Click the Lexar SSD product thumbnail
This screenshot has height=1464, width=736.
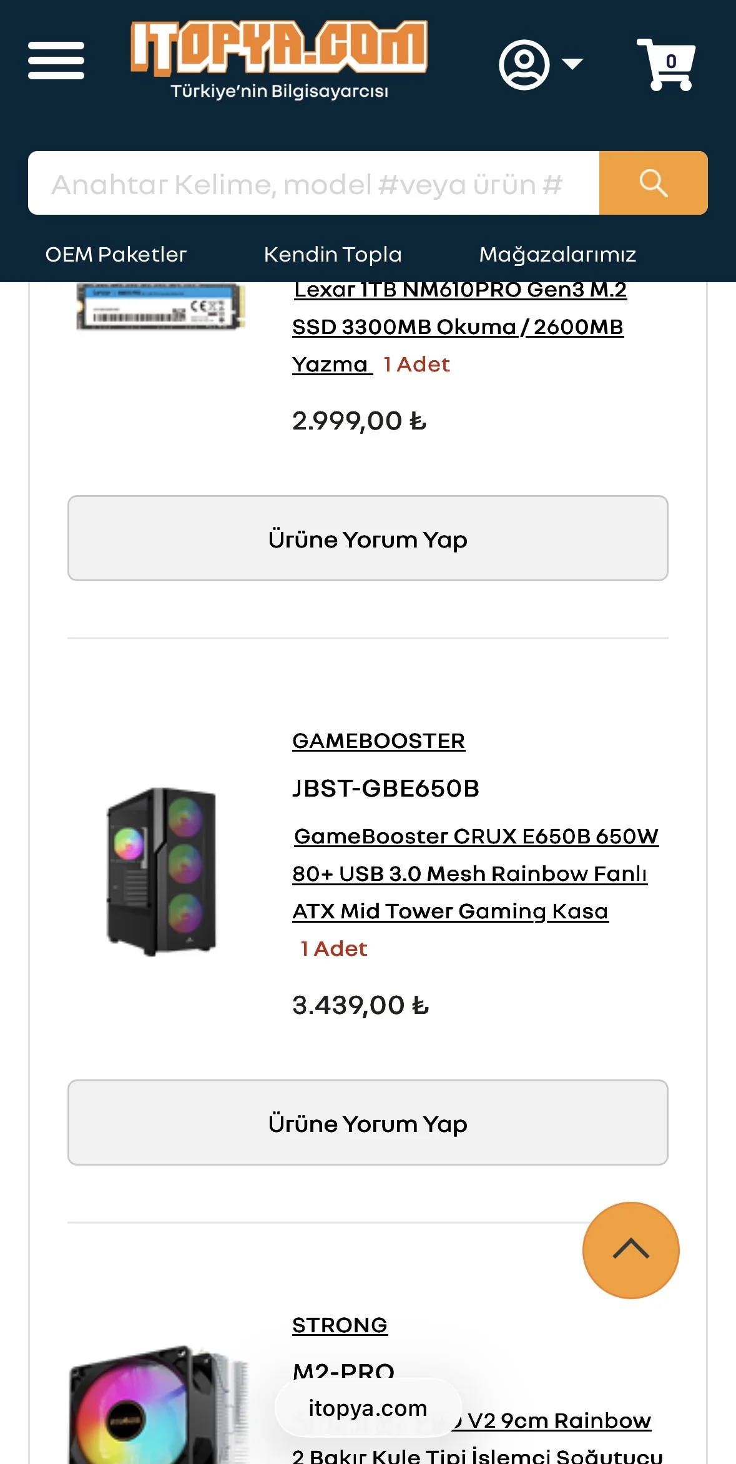(x=160, y=307)
